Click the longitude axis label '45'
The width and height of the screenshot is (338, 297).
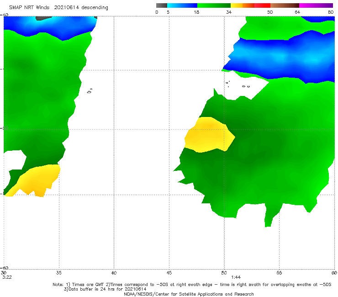pos(169,273)
